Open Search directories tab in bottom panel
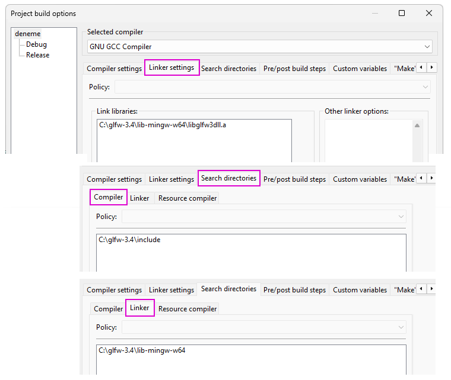 [x=228, y=289]
